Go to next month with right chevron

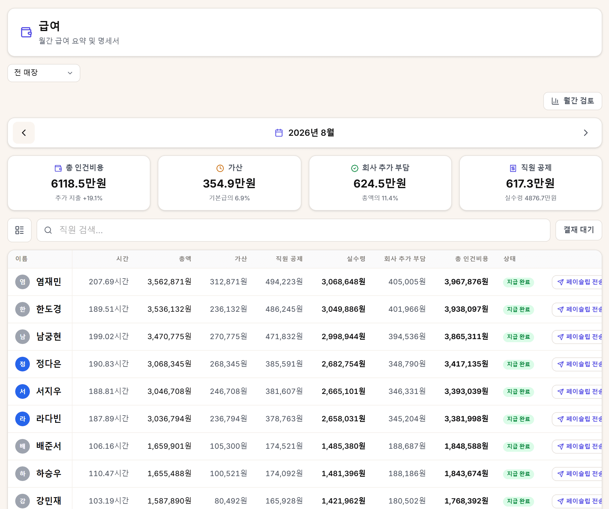(586, 133)
